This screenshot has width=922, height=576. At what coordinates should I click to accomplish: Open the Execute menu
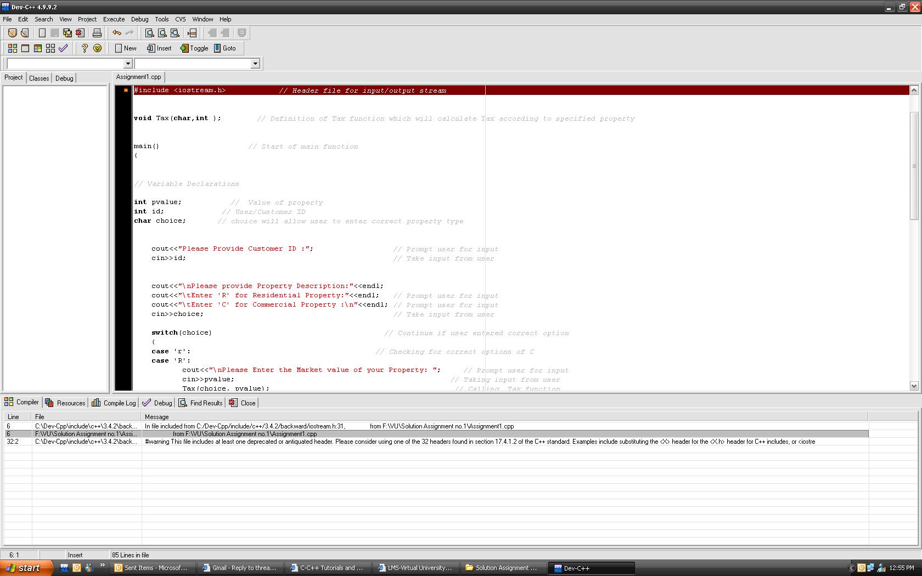coord(114,19)
